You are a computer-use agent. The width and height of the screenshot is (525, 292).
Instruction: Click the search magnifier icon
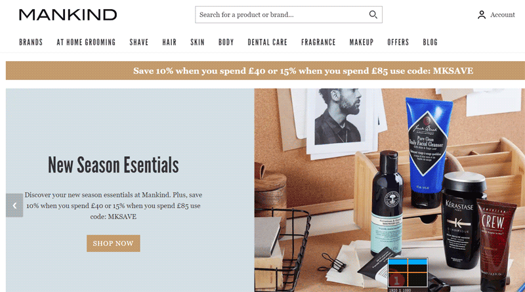(x=373, y=14)
